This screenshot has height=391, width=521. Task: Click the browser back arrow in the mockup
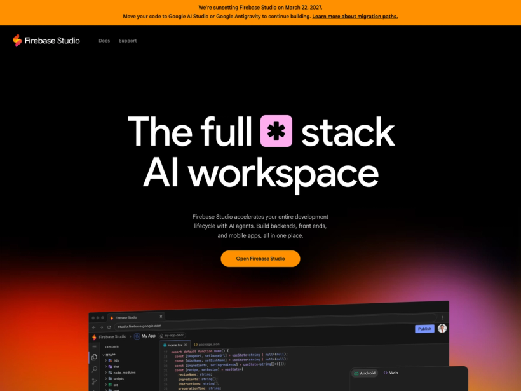click(93, 327)
